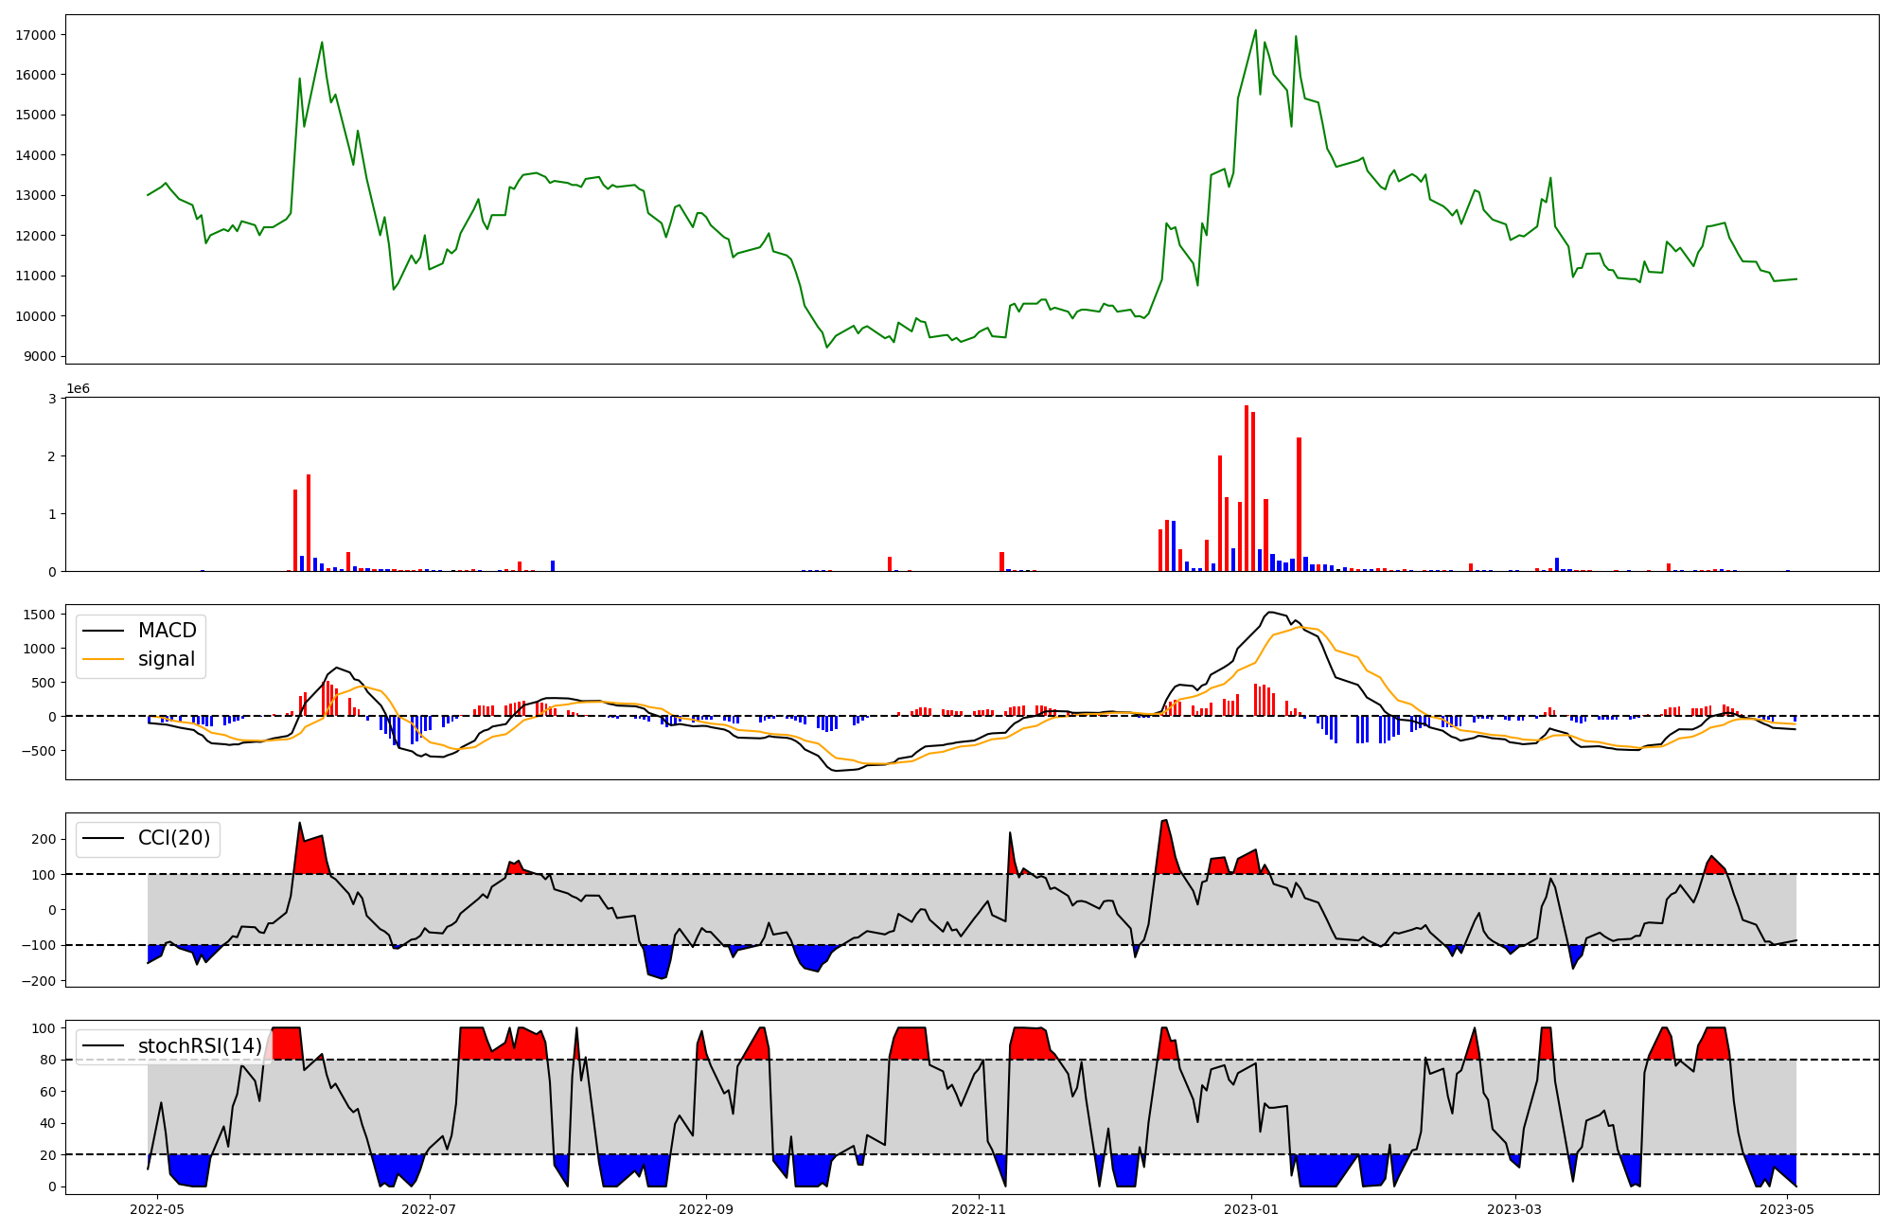This screenshot has height=1231, width=1893.
Task: Select the CCI(20) legend box
Action: click(148, 838)
